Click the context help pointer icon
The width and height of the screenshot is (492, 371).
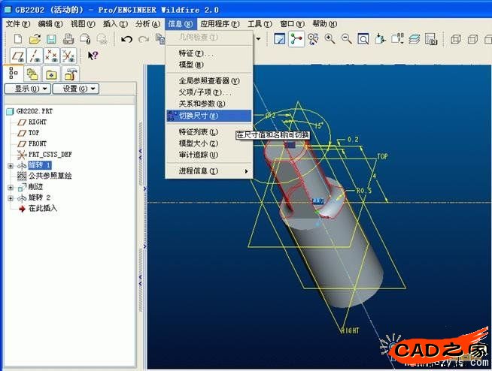point(93,56)
